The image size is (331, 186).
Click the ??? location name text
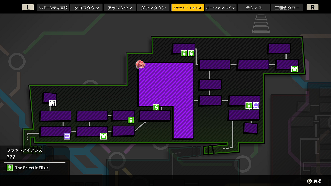(x=11, y=157)
